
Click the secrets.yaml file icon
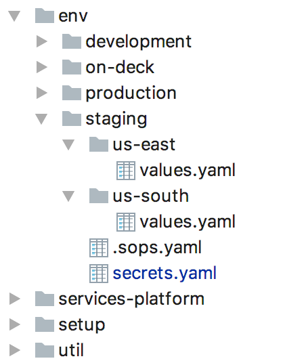point(99,274)
